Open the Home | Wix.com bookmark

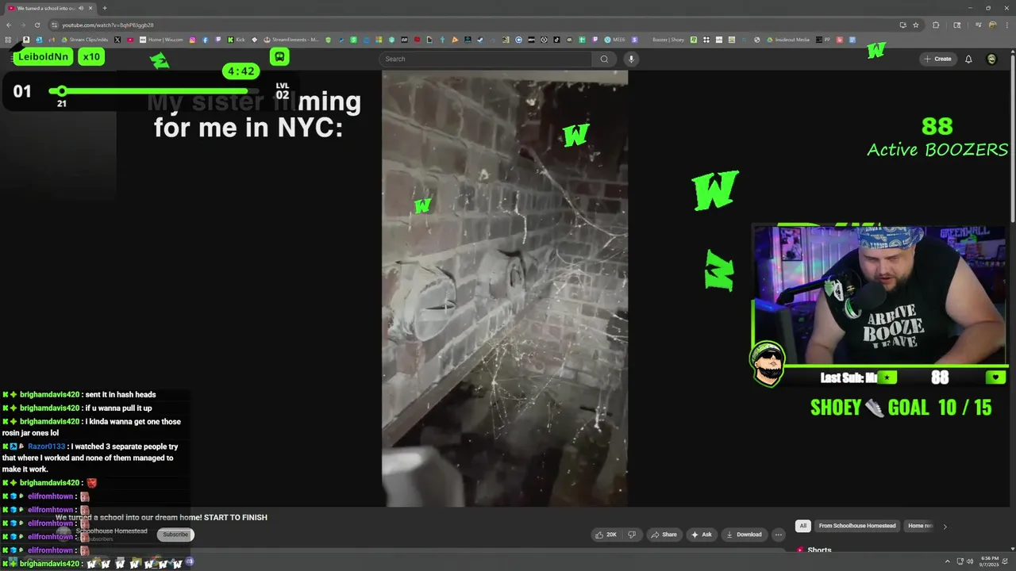click(x=161, y=40)
